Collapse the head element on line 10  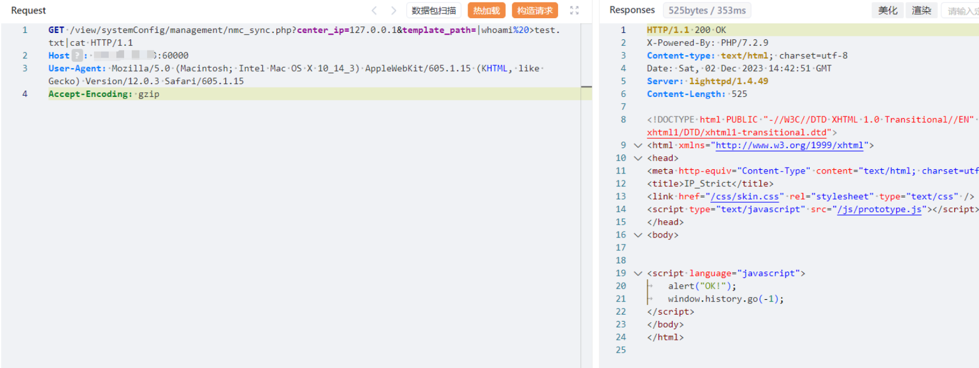click(x=638, y=158)
